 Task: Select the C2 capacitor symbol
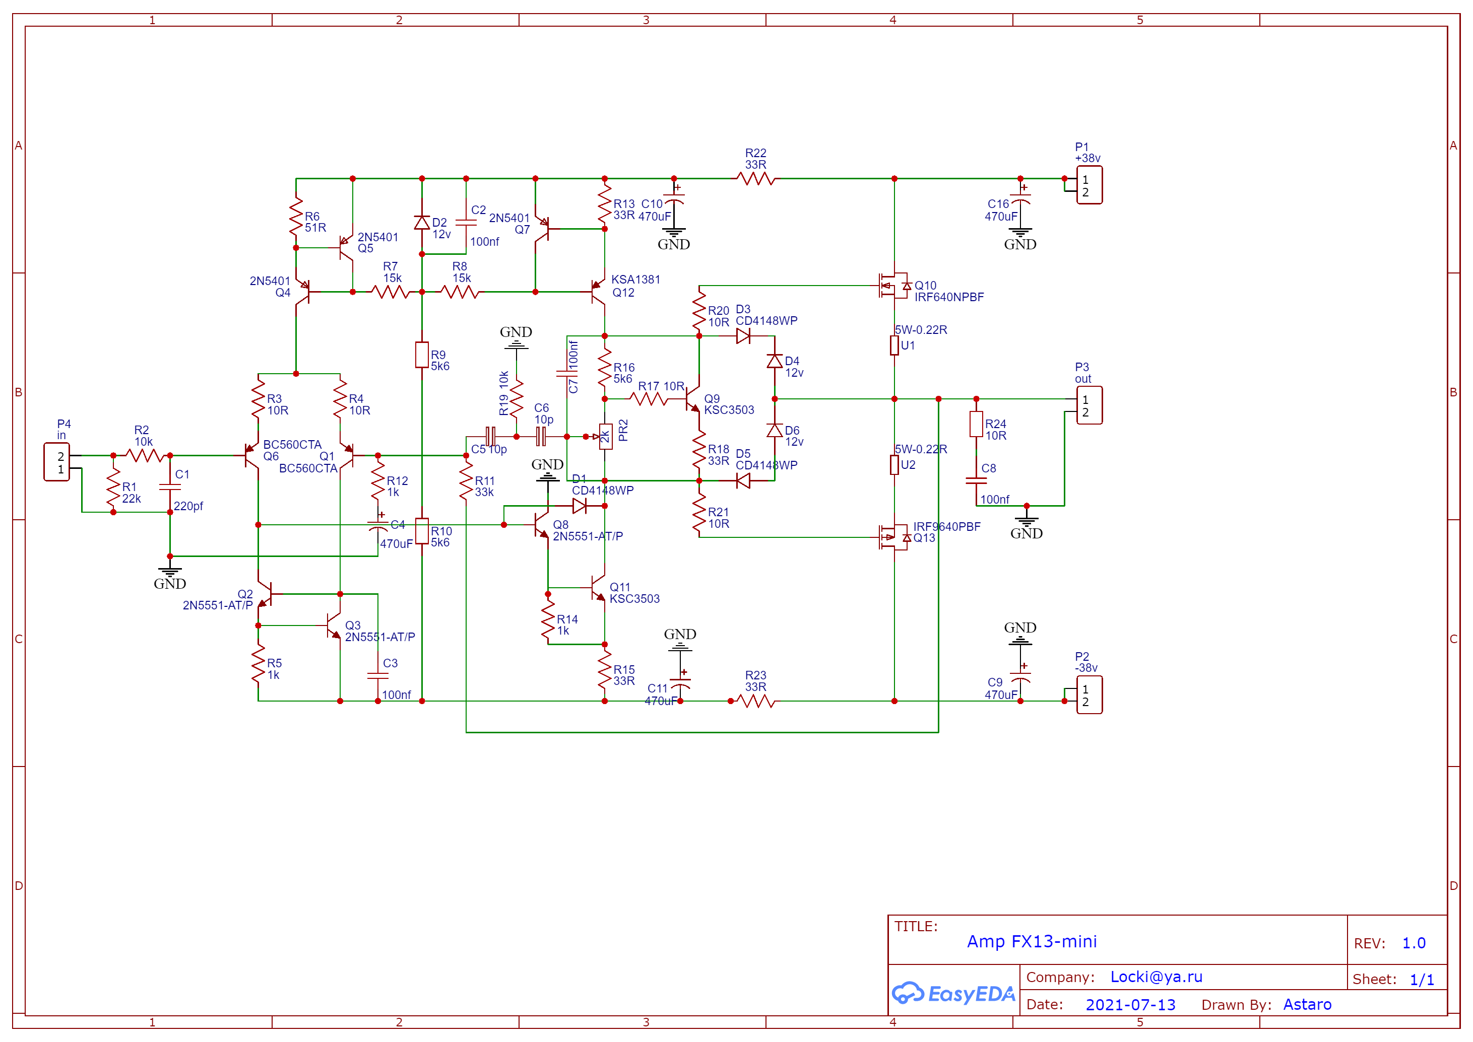tap(466, 223)
